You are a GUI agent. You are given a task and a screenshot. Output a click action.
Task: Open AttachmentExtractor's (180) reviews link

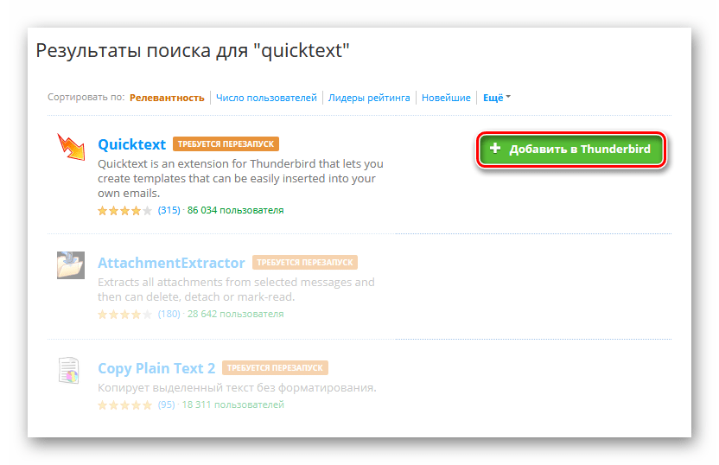coord(169,314)
